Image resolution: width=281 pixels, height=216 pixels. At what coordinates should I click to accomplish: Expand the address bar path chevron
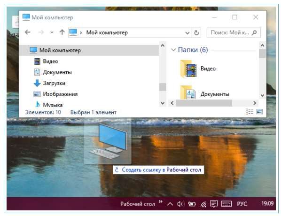pyautogui.click(x=81, y=32)
